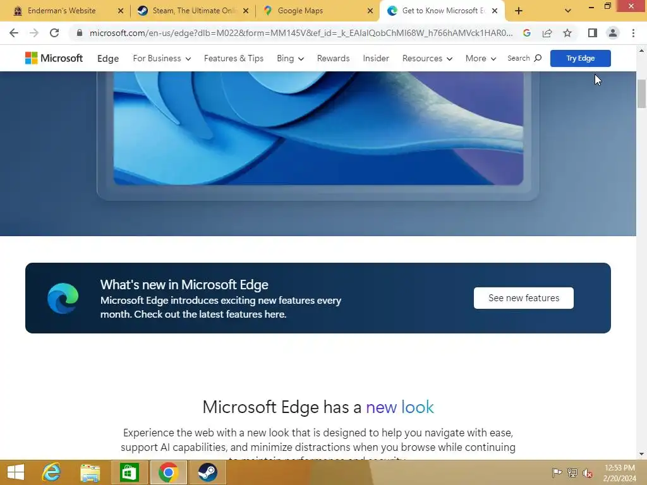Open site Search
The width and height of the screenshot is (647, 485).
coord(524,58)
